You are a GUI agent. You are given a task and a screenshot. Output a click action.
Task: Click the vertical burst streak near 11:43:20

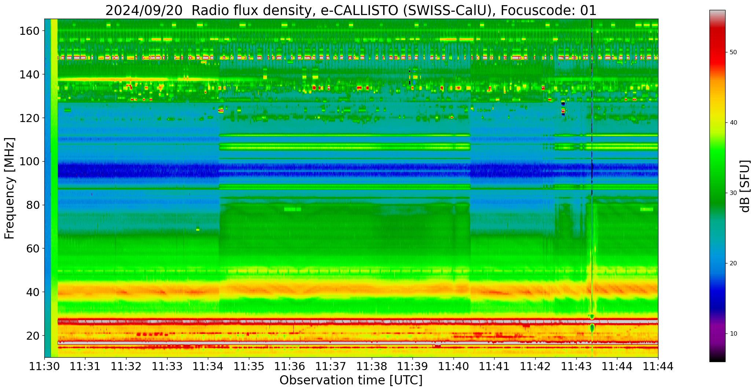tap(592, 188)
